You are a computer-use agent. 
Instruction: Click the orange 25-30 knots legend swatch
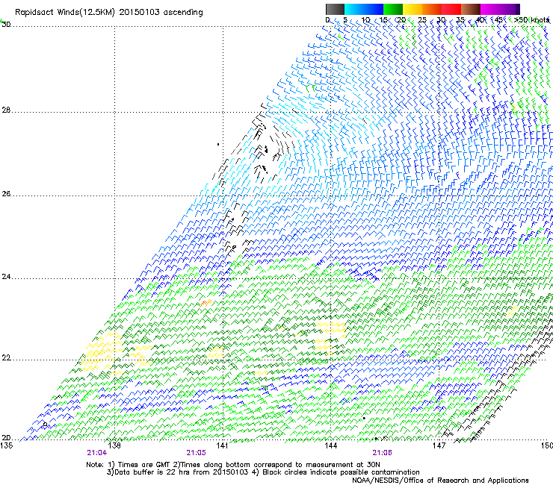432,9
